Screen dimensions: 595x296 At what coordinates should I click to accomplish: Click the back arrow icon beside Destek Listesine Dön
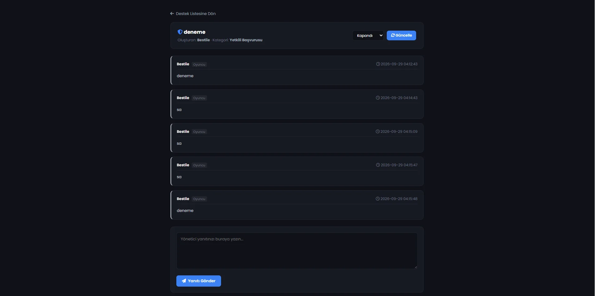172,13
